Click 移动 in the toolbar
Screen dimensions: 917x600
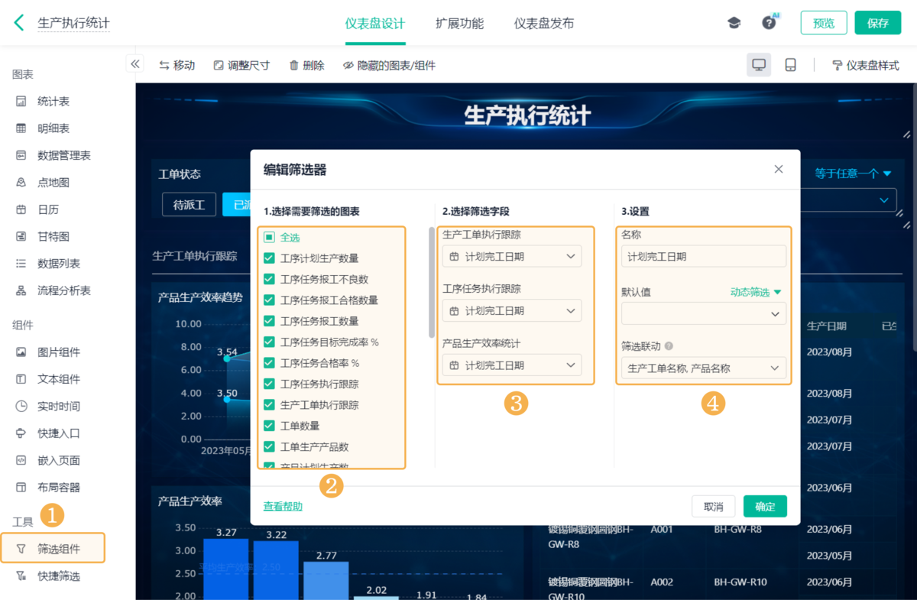(177, 66)
